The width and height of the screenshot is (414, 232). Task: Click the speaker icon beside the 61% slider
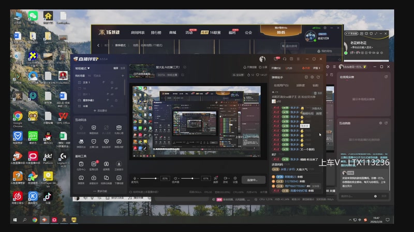click(x=175, y=178)
